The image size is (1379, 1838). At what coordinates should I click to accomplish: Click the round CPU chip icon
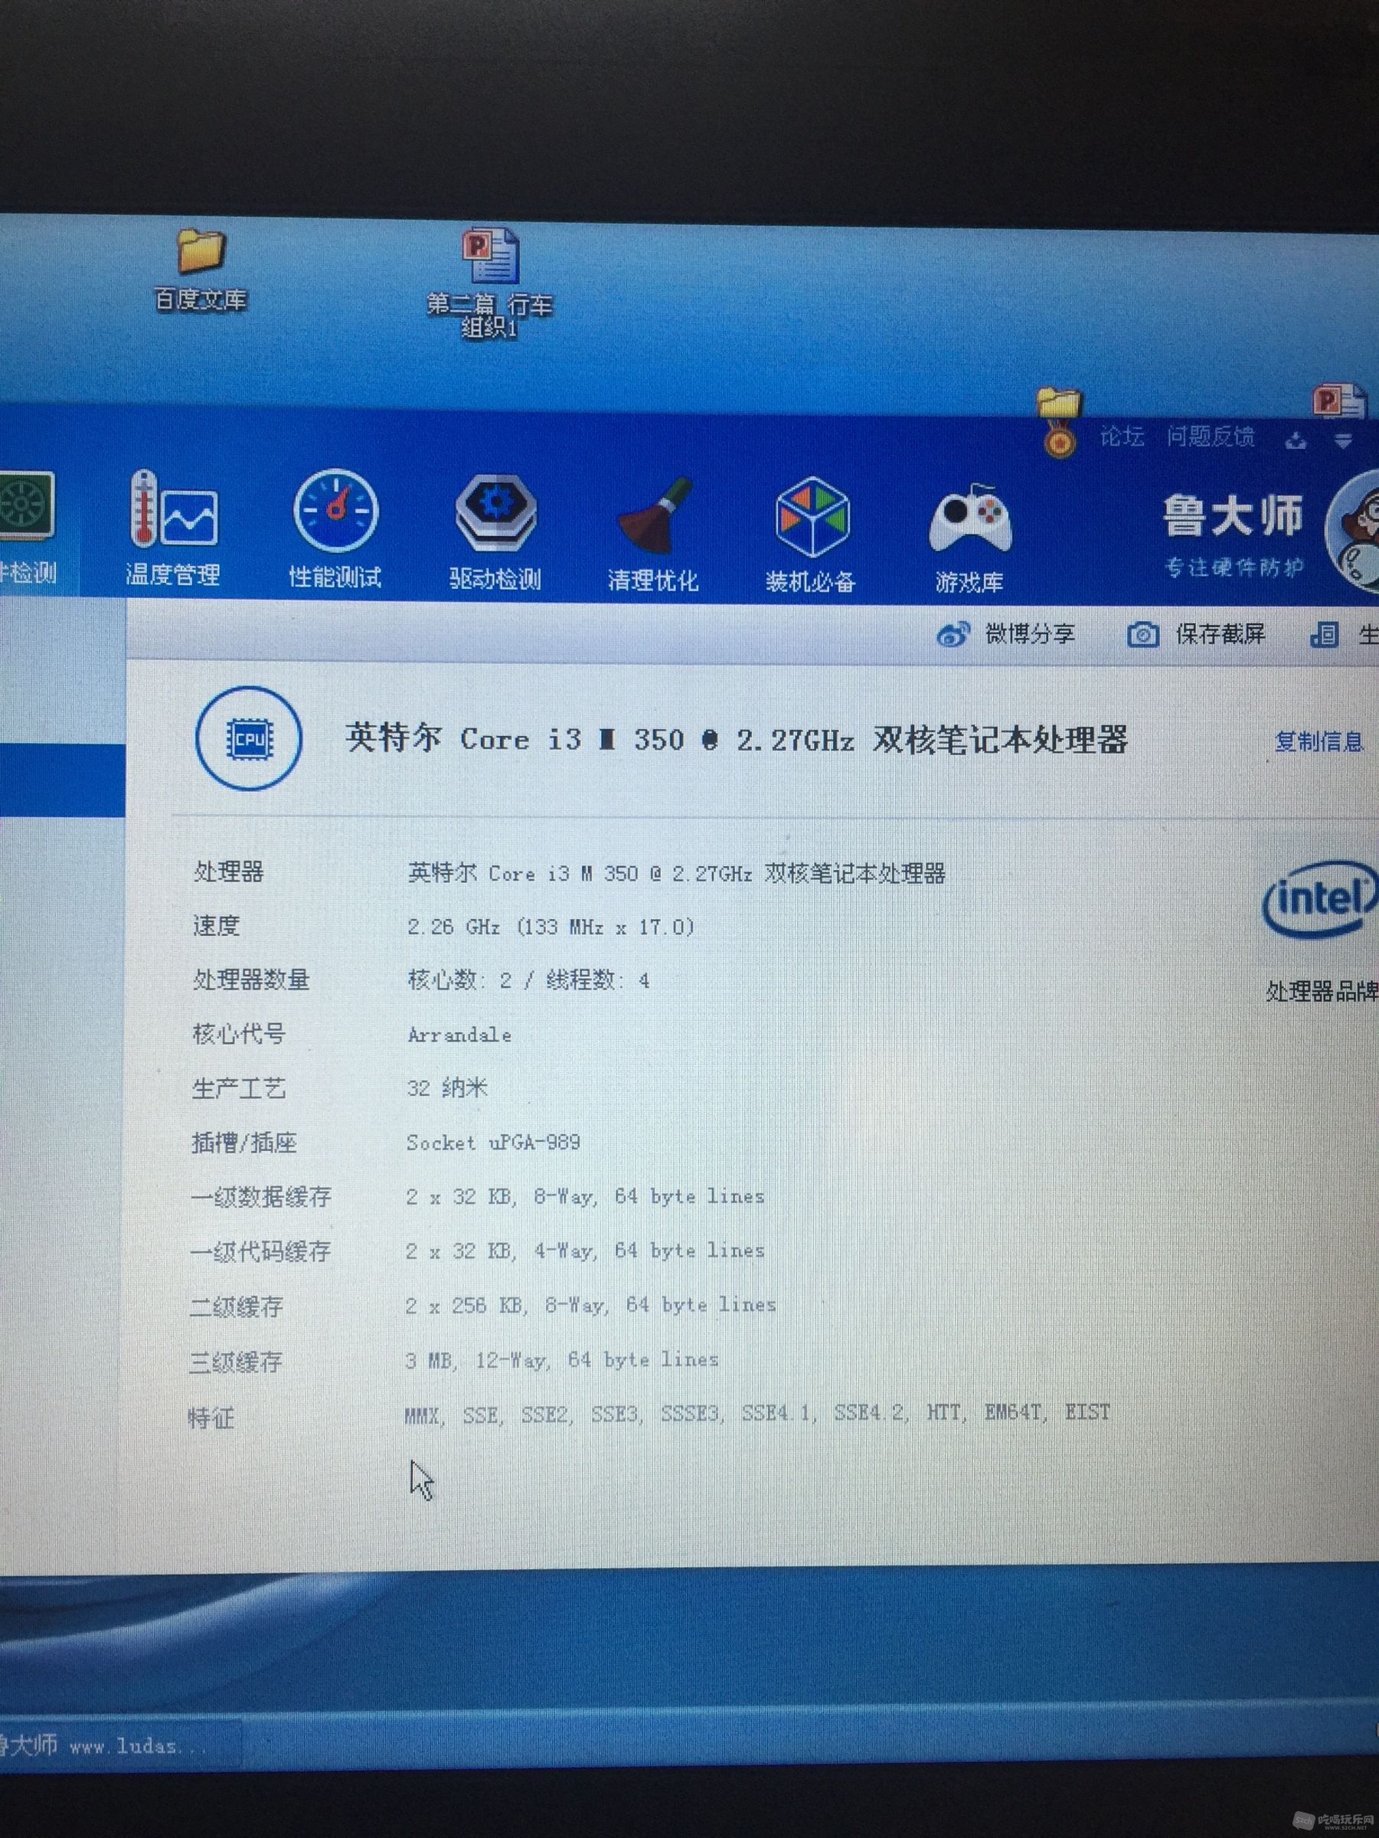248,737
